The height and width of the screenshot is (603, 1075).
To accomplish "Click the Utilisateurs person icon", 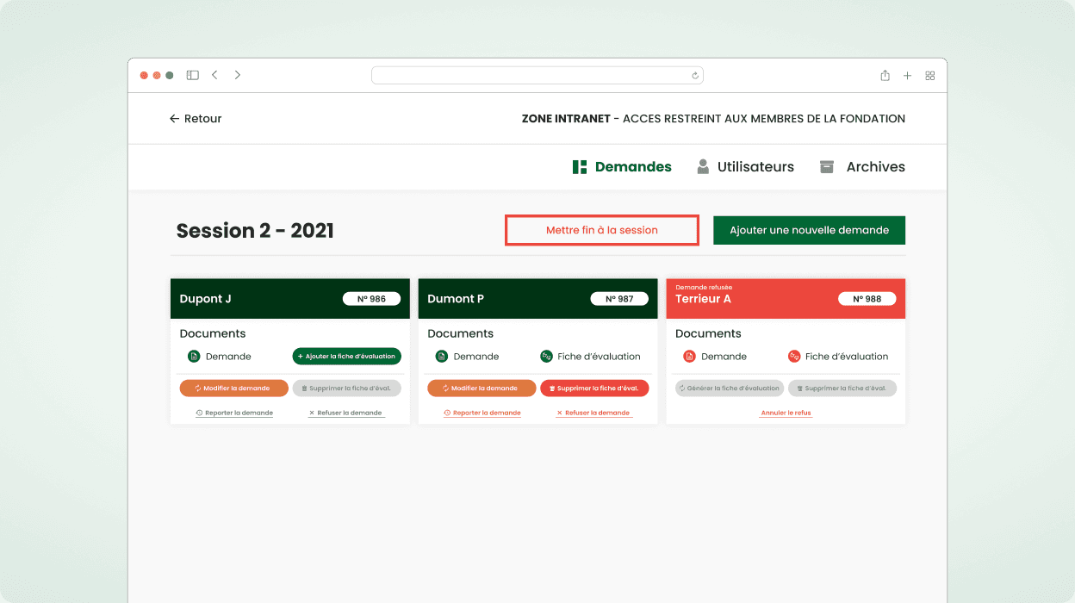I will click(703, 166).
